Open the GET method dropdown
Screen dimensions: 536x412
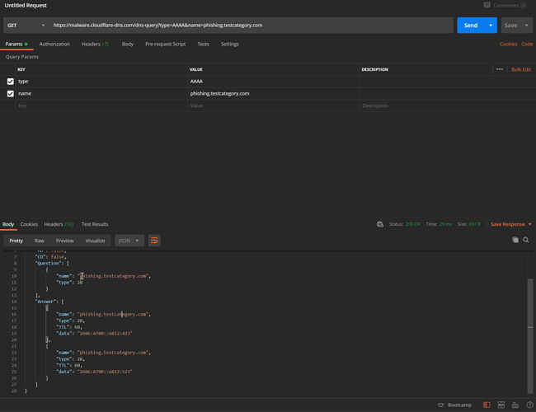(x=26, y=26)
